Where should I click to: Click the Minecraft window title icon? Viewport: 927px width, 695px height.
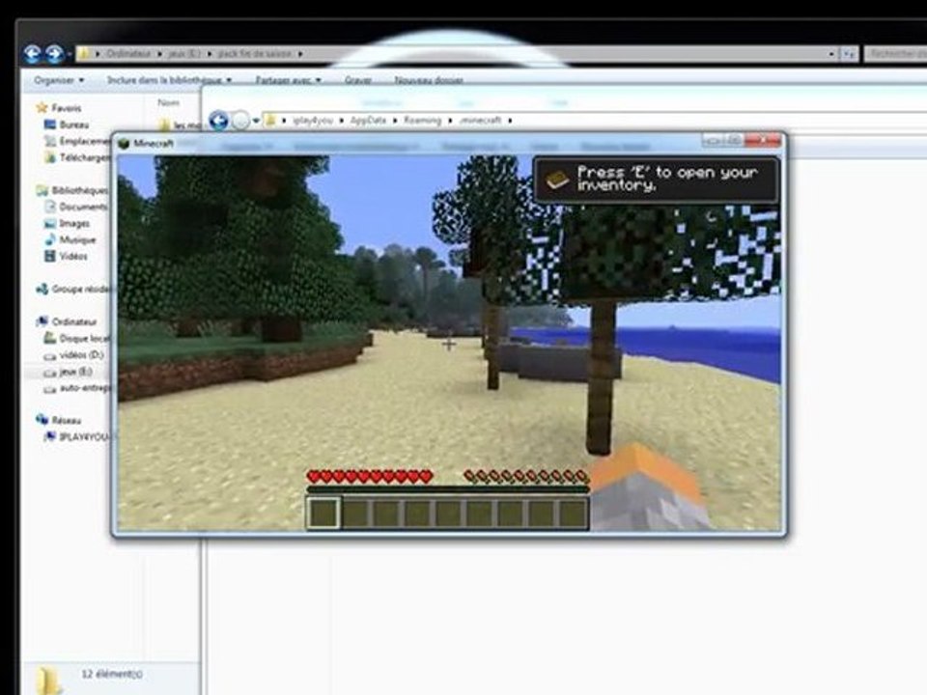coord(124,144)
